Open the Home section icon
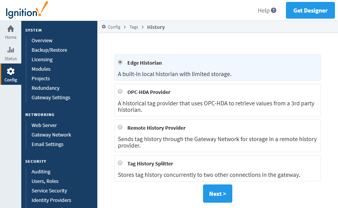338x208 pixels. 11,29
